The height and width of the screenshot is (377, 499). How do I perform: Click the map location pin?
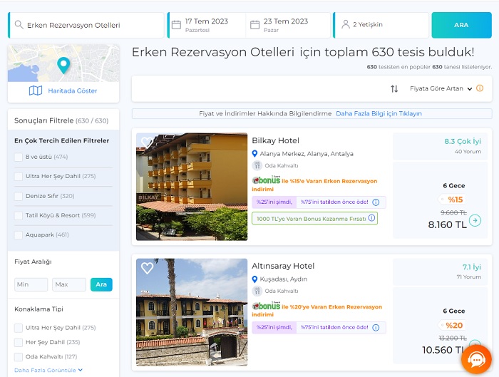pyautogui.click(x=63, y=66)
